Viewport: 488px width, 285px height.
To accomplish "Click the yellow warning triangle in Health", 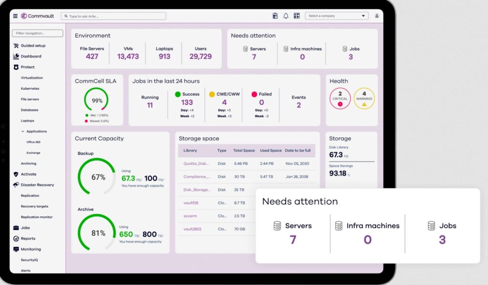I will 364,104.
